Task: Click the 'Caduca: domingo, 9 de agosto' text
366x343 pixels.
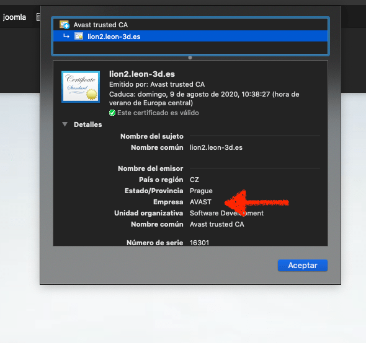Action: 204,98
